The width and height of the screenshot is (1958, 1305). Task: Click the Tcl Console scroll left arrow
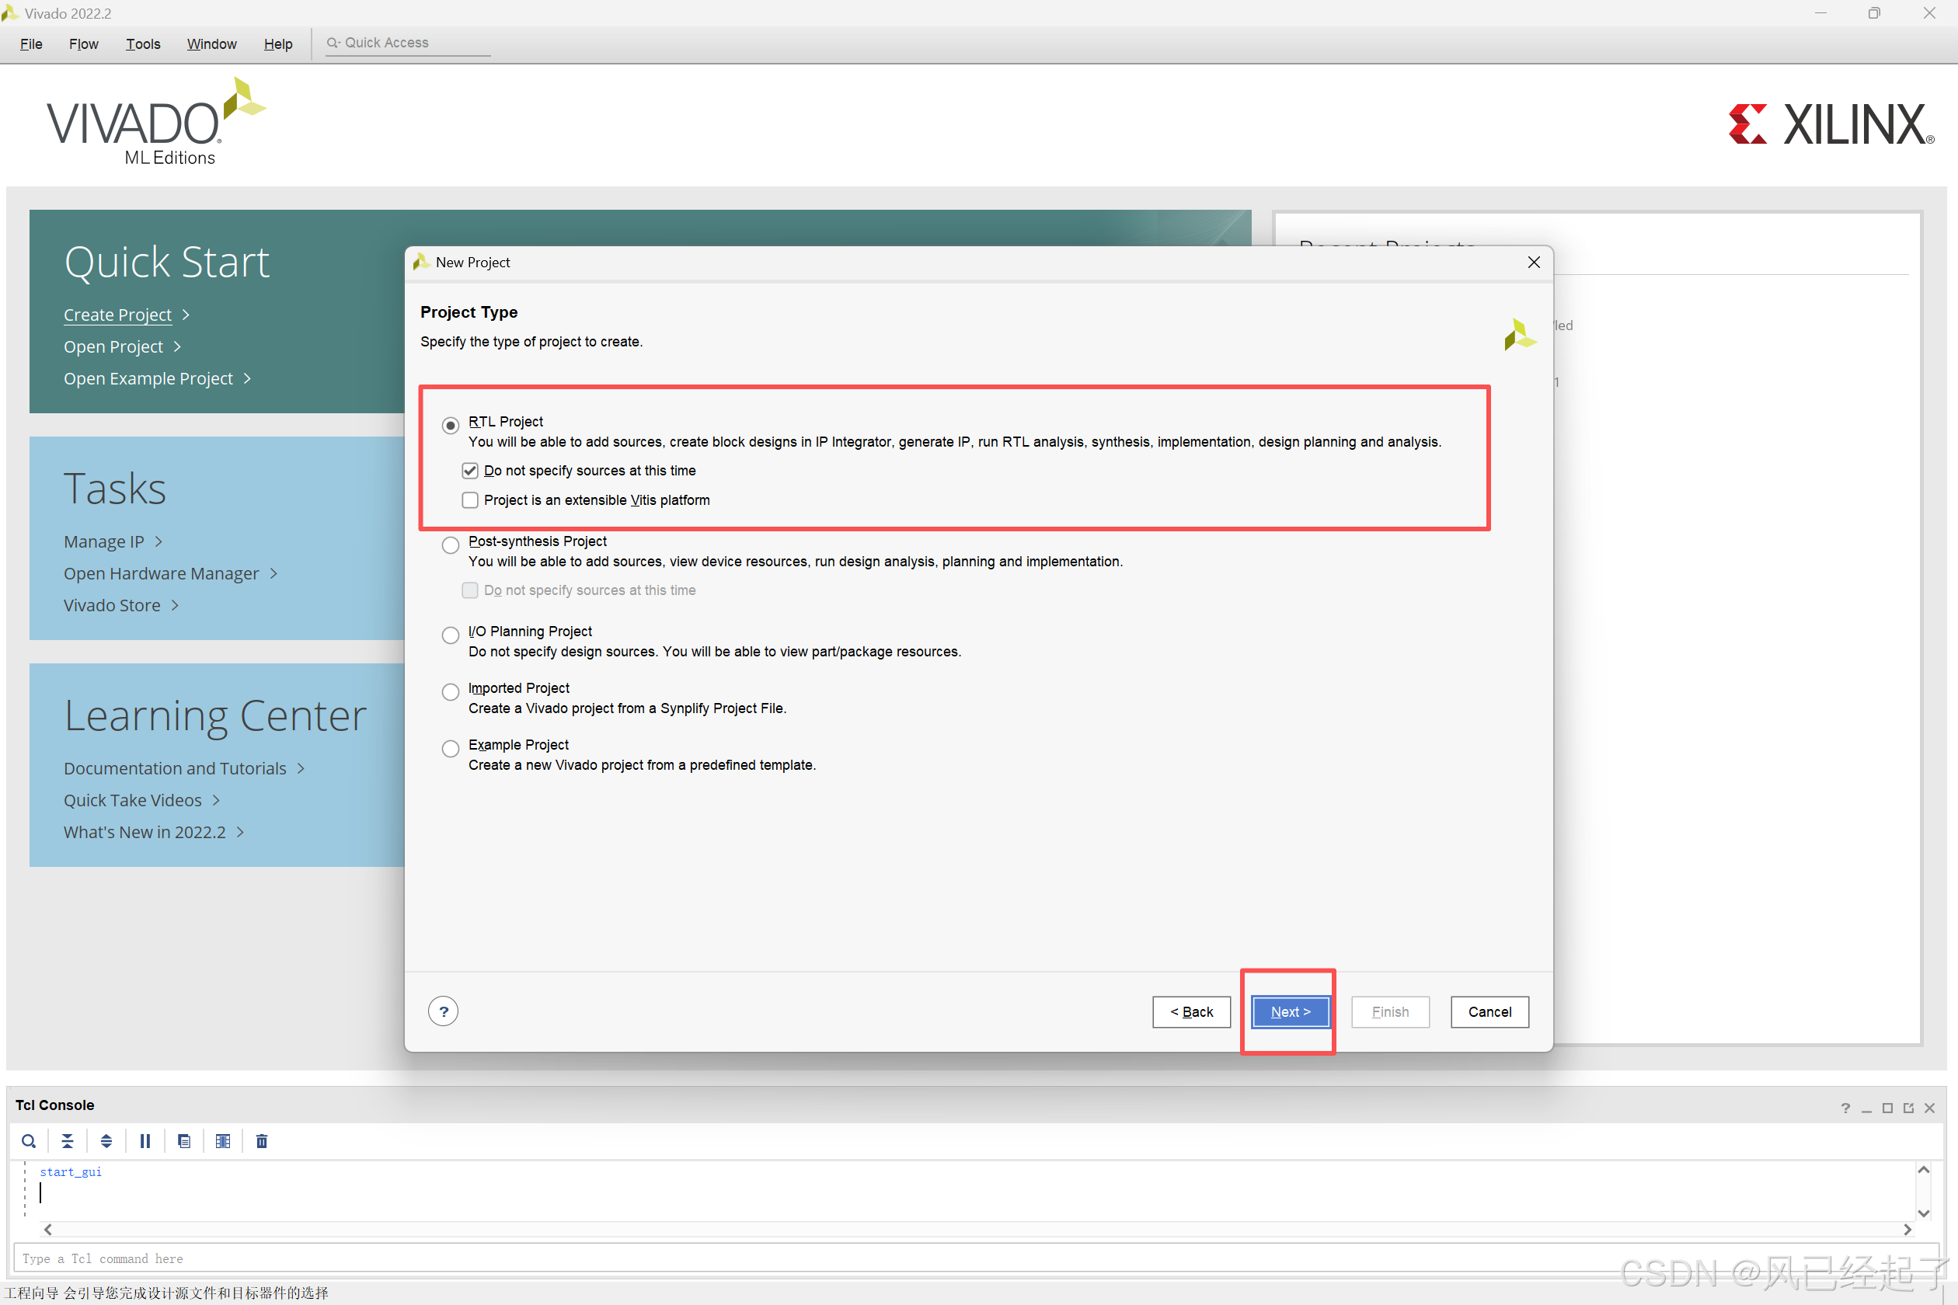coord(48,1229)
